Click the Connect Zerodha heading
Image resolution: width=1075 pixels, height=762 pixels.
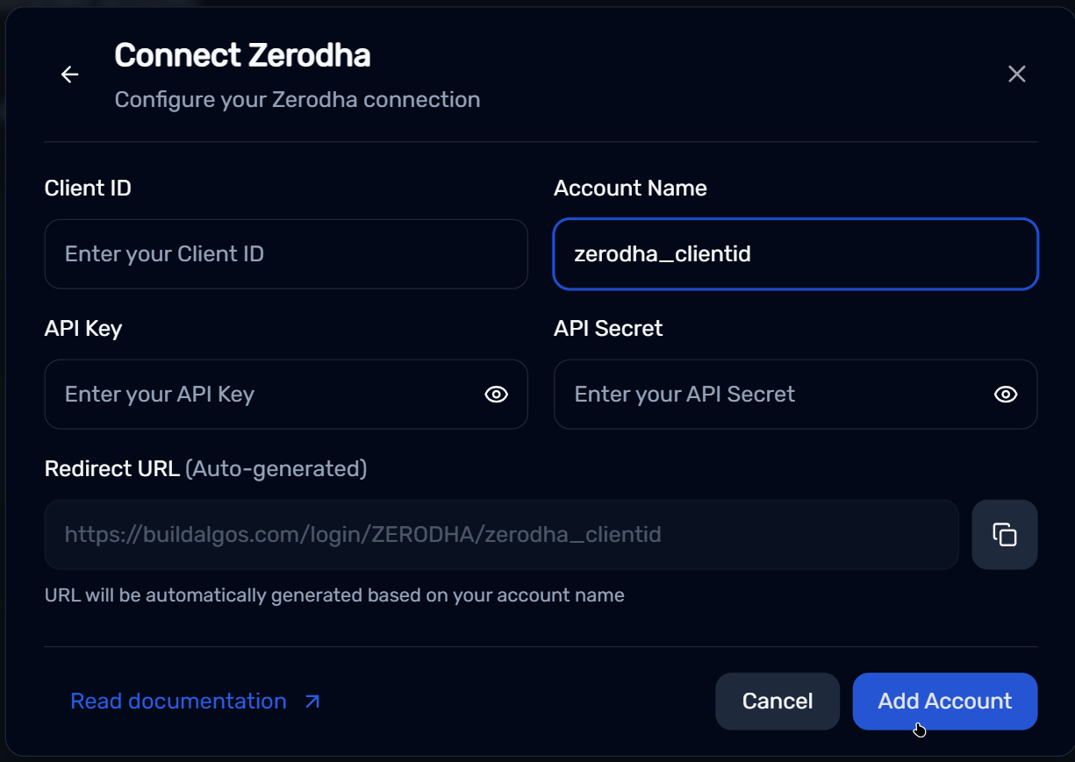coord(242,56)
